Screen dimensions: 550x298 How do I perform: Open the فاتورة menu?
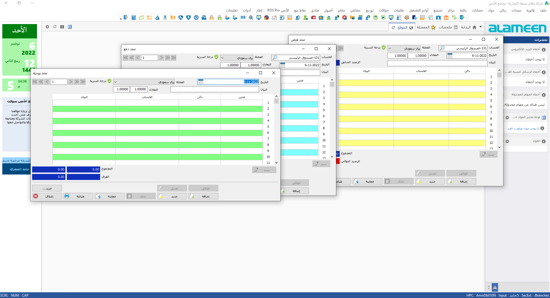530,10
